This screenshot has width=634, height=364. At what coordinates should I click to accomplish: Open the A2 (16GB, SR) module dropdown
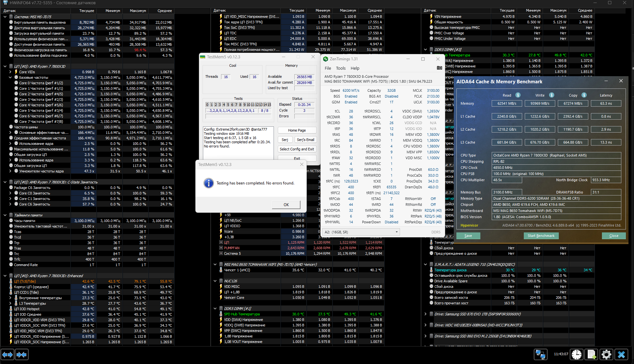pos(361,232)
